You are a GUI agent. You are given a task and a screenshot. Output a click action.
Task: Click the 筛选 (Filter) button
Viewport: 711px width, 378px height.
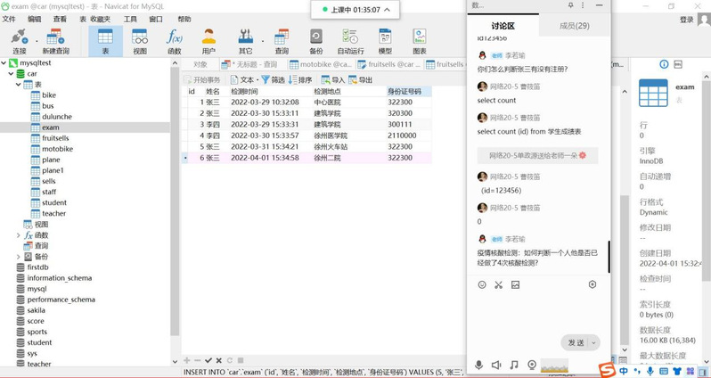pyautogui.click(x=273, y=79)
